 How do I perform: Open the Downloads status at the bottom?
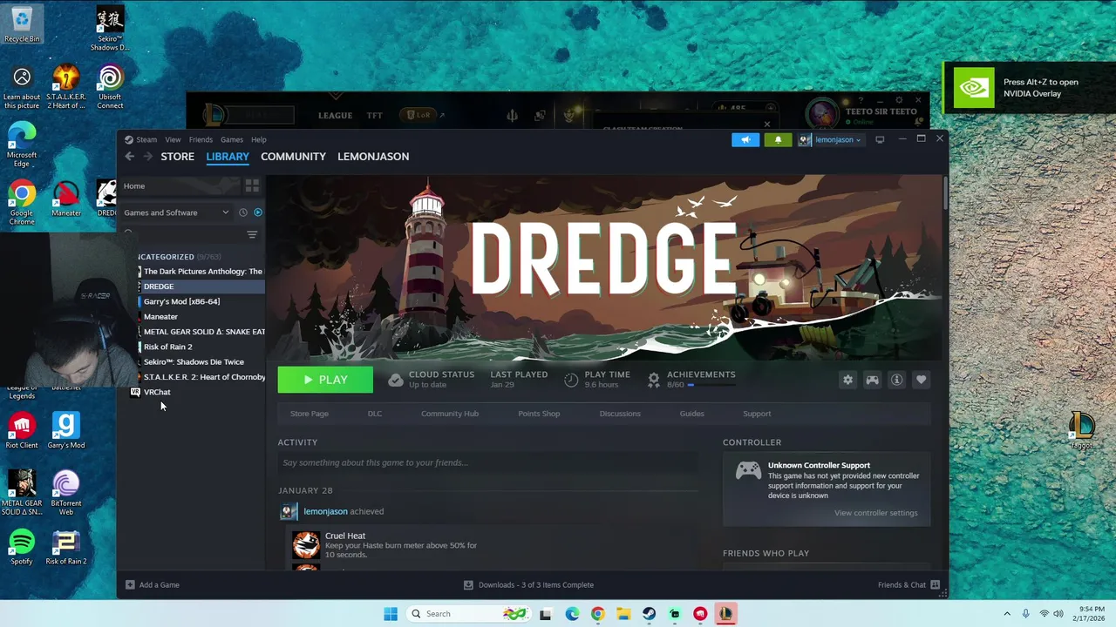click(528, 585)
